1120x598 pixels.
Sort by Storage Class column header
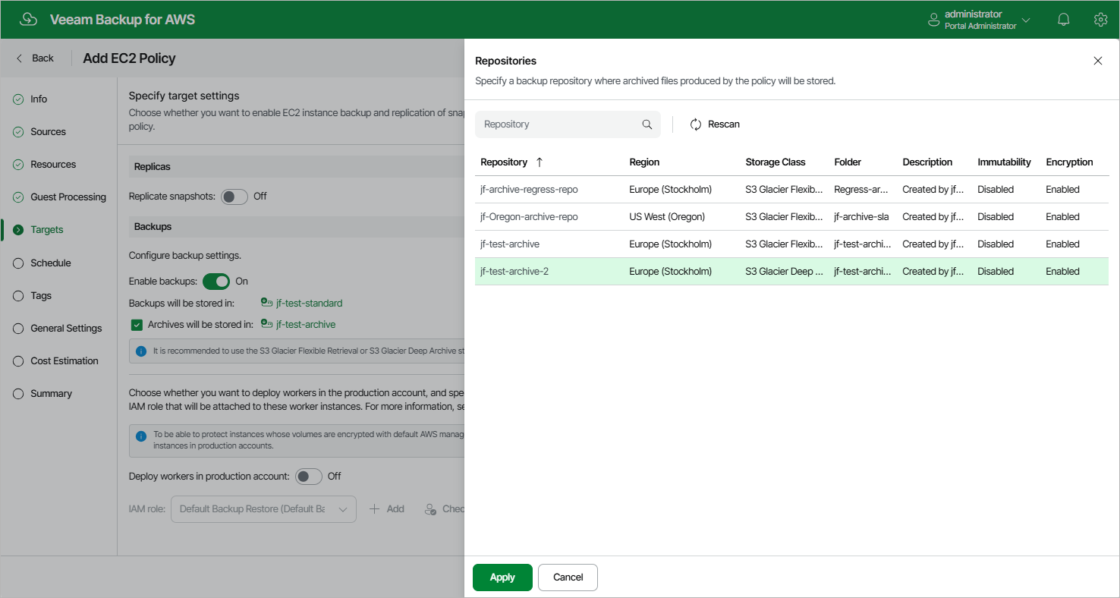[x=776, y=162]
